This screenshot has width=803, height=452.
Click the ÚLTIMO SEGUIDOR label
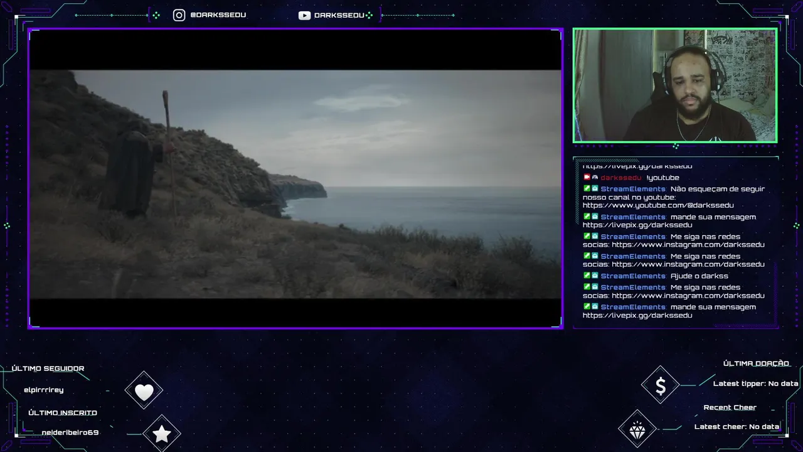48,369
